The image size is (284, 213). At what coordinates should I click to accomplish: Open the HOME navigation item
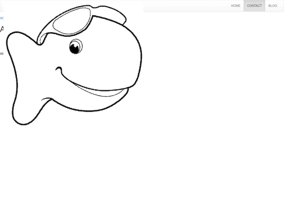(x=236, y=6)
